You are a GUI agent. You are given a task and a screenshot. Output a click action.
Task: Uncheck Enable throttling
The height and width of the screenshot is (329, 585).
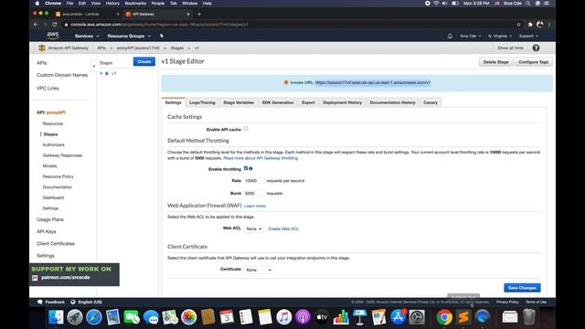click(x=246, y=168)
